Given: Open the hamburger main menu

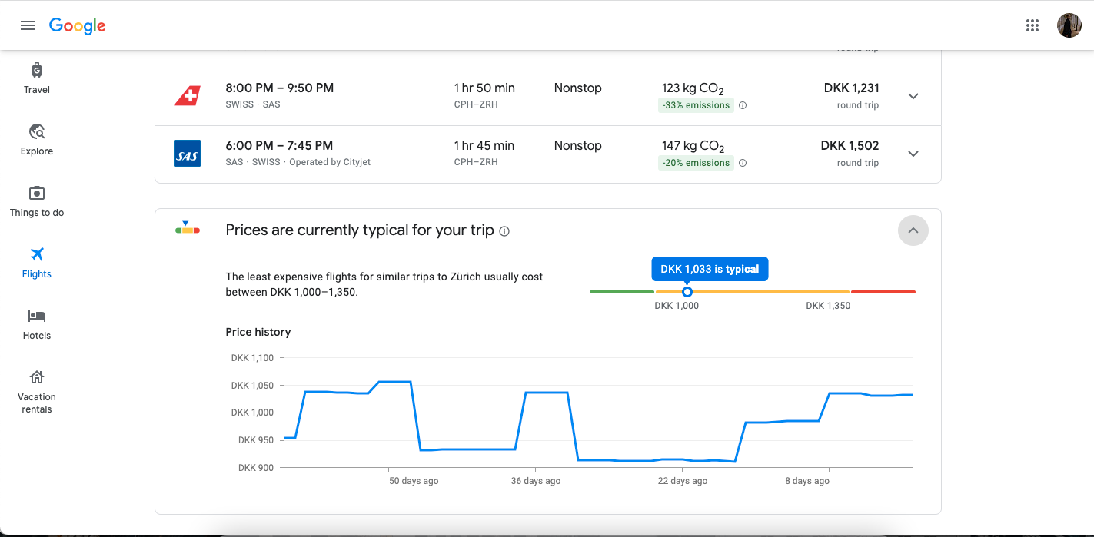Looking at the screenshot, I should (28, 25).
